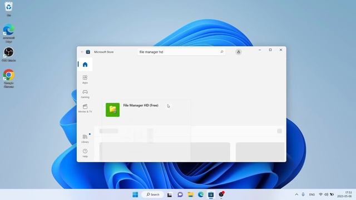The image size is (356, 200).
Task: Open Microsoft Edge from the taskbar
Action: click(201, 194)
